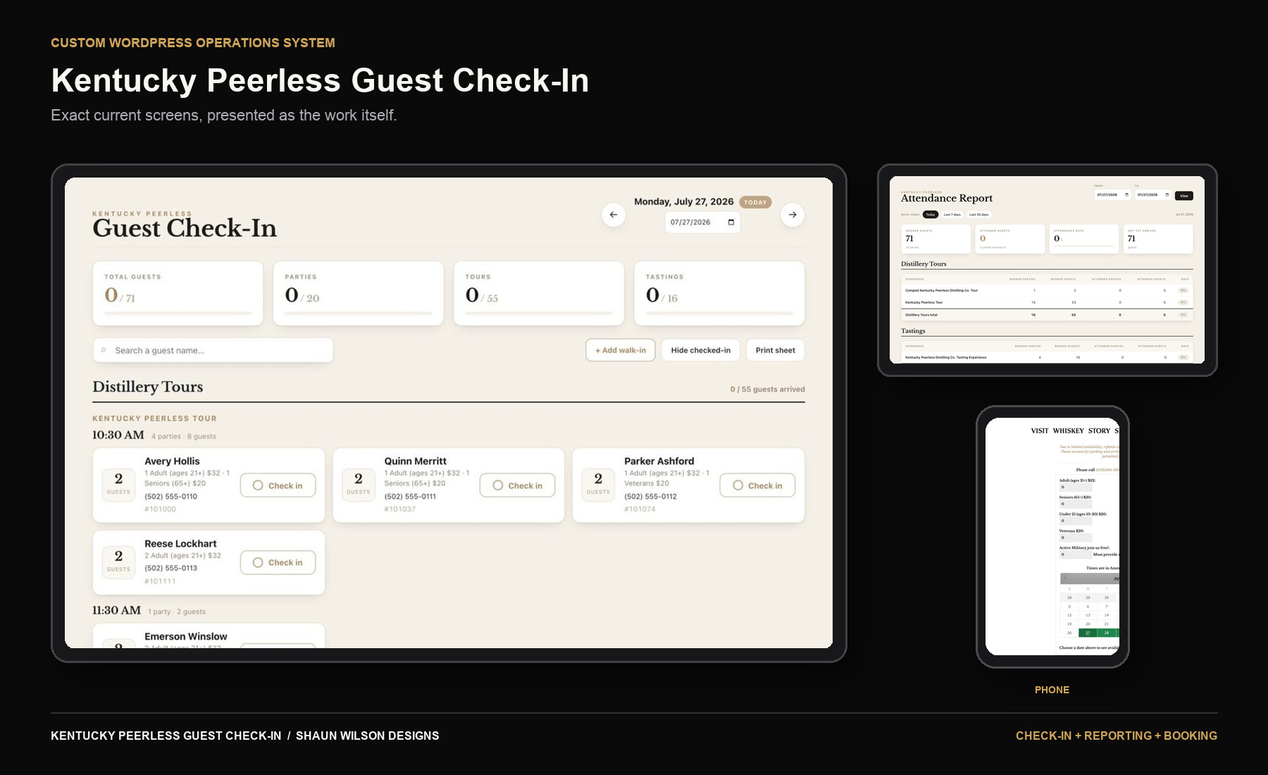This screenshot has height=775, width=1268.
Task: Check in Reese Lockhart
Action: point(278,562)
